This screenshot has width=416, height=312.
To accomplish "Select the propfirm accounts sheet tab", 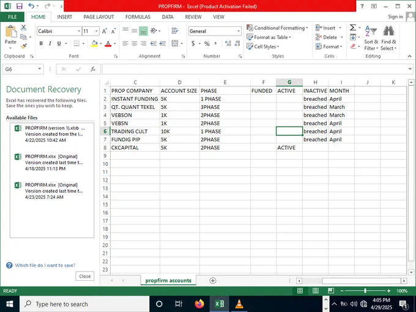I will (x=168, y=280).
